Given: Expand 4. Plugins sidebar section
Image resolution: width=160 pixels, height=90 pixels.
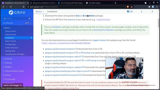Looking at the screenshot, I should (7, 67).
